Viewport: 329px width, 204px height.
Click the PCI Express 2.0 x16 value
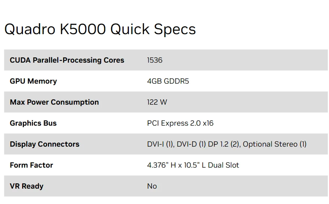pos(180,123)
